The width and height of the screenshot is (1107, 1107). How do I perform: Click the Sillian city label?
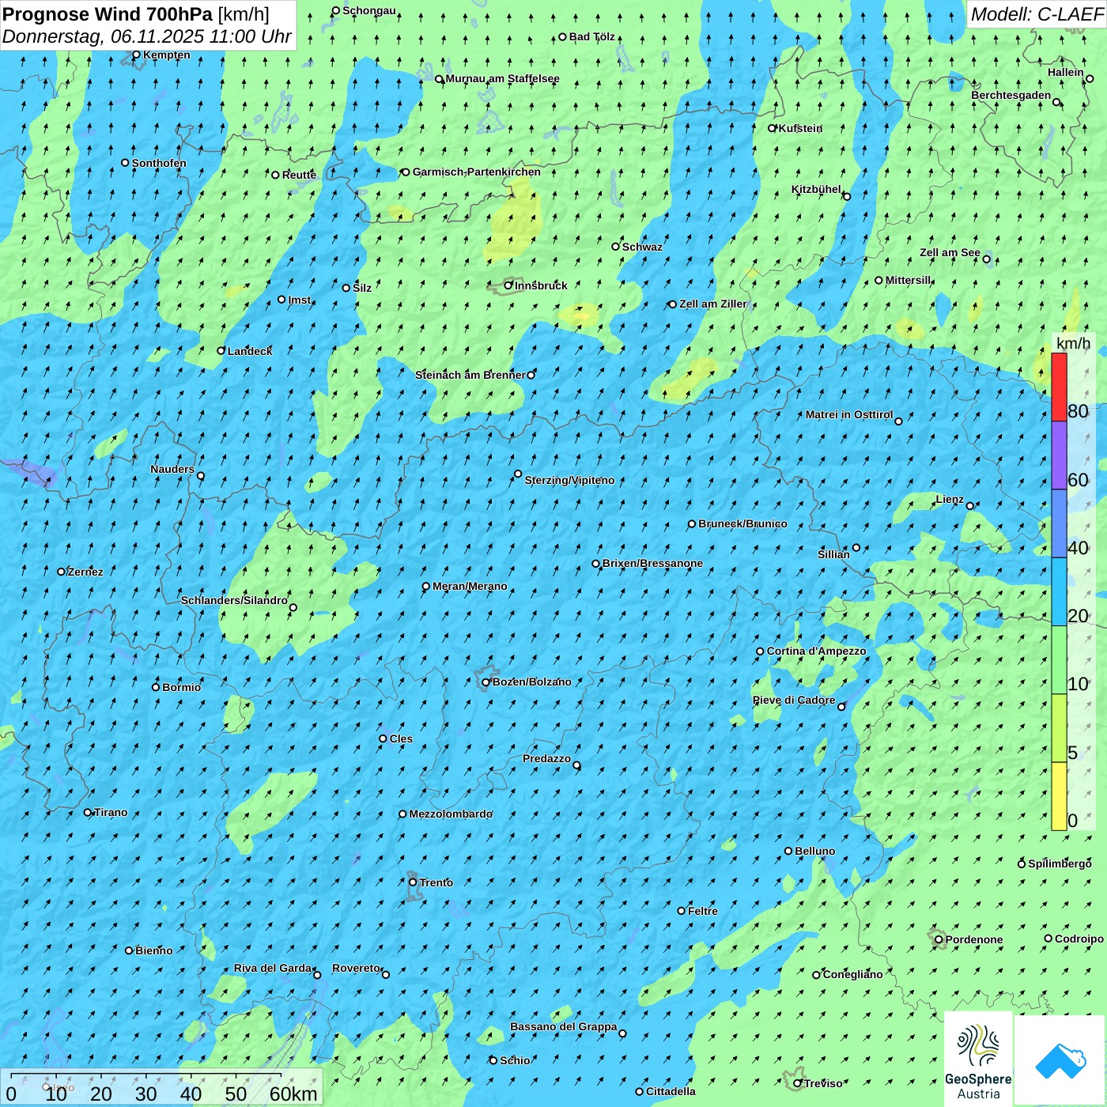click(x=833, y=554)
